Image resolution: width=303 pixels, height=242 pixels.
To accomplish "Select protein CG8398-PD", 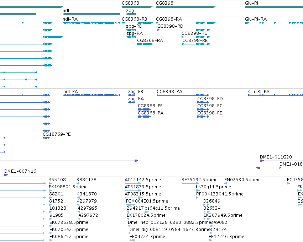I will pyautogui.click(x=203, y=102).
